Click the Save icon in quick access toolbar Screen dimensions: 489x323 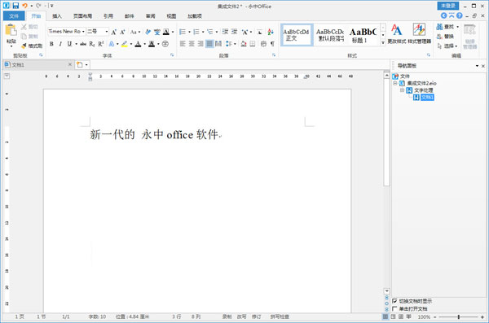click(x=15, y=6)
